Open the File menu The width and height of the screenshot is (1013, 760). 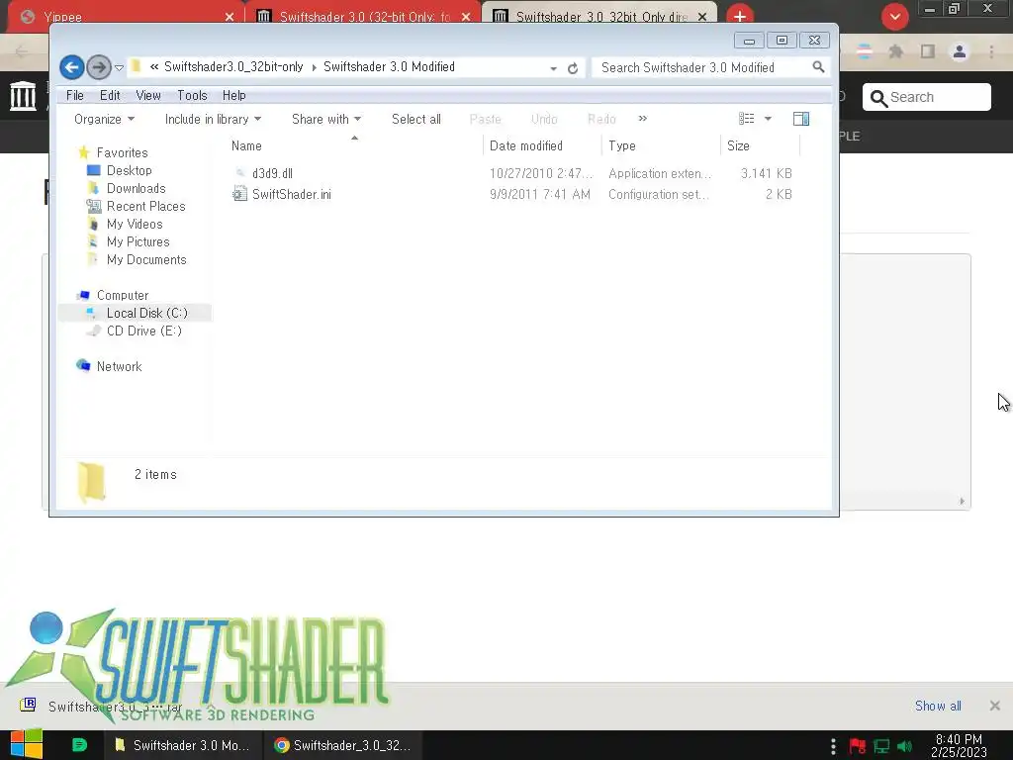coord(75,95)
